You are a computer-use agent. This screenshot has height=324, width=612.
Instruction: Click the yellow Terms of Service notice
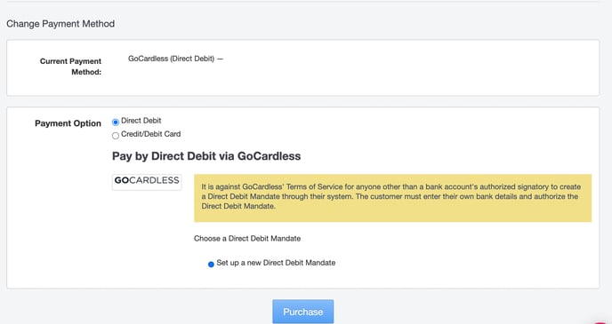pos(392,198)
